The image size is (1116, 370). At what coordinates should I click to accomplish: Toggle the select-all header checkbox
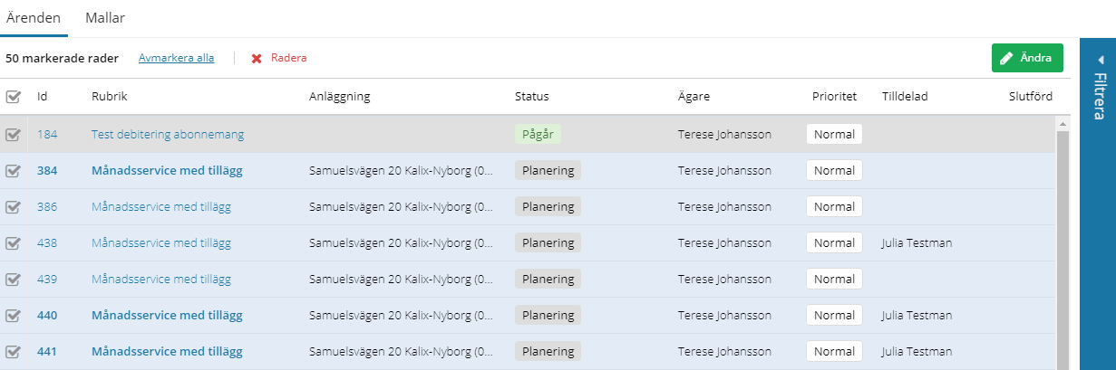pos(13,96)
